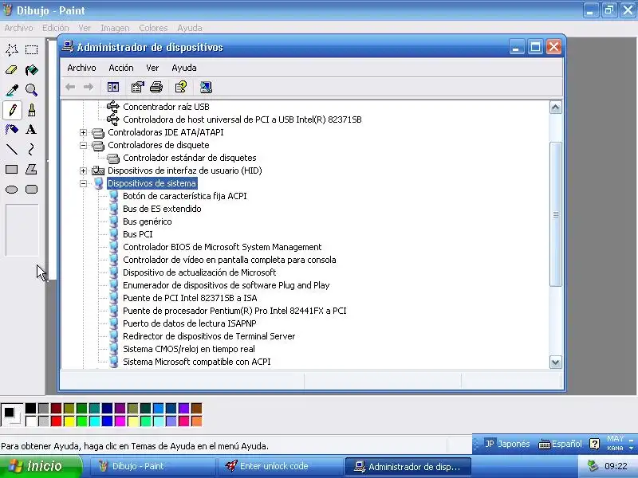Pick the Color Picker eyedropper tool
This screenshot has width=638, height=478.
pos(12,90)
